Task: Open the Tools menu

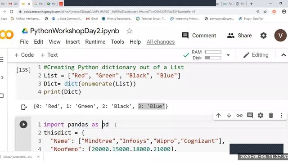Action: point(117,42)
